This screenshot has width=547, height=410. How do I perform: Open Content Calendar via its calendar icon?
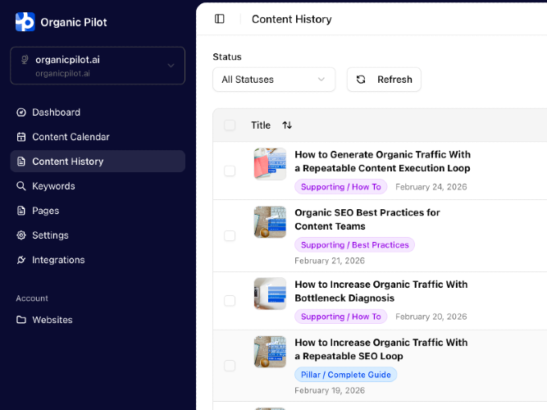[x=21, y=137]
